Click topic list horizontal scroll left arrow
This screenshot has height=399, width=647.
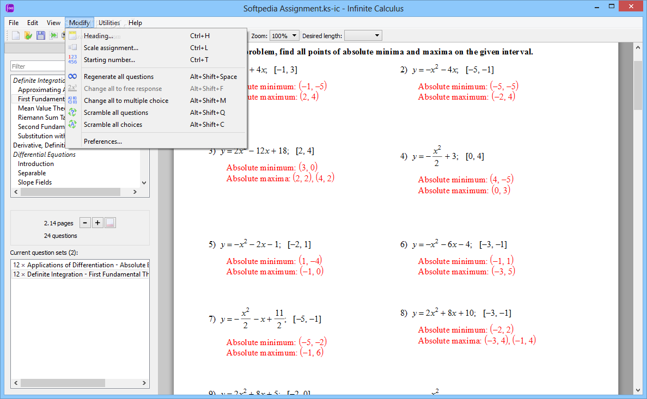point(16,192)
